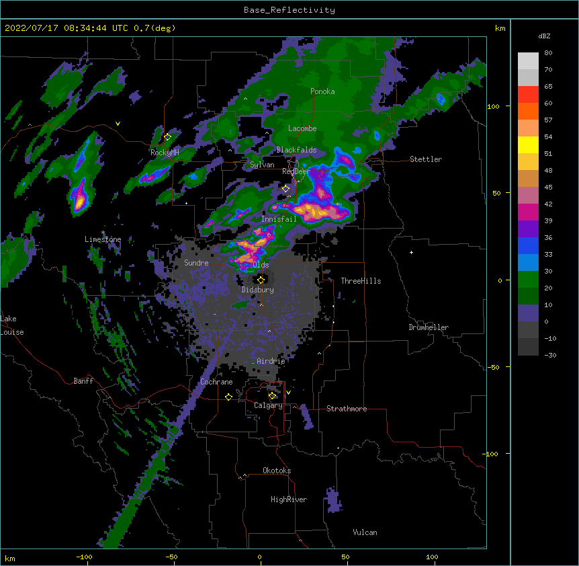Viewport: 579px width, 566px height.
Task: Click the yellow 54 dBZ color swatch
Action: (528, 145)
